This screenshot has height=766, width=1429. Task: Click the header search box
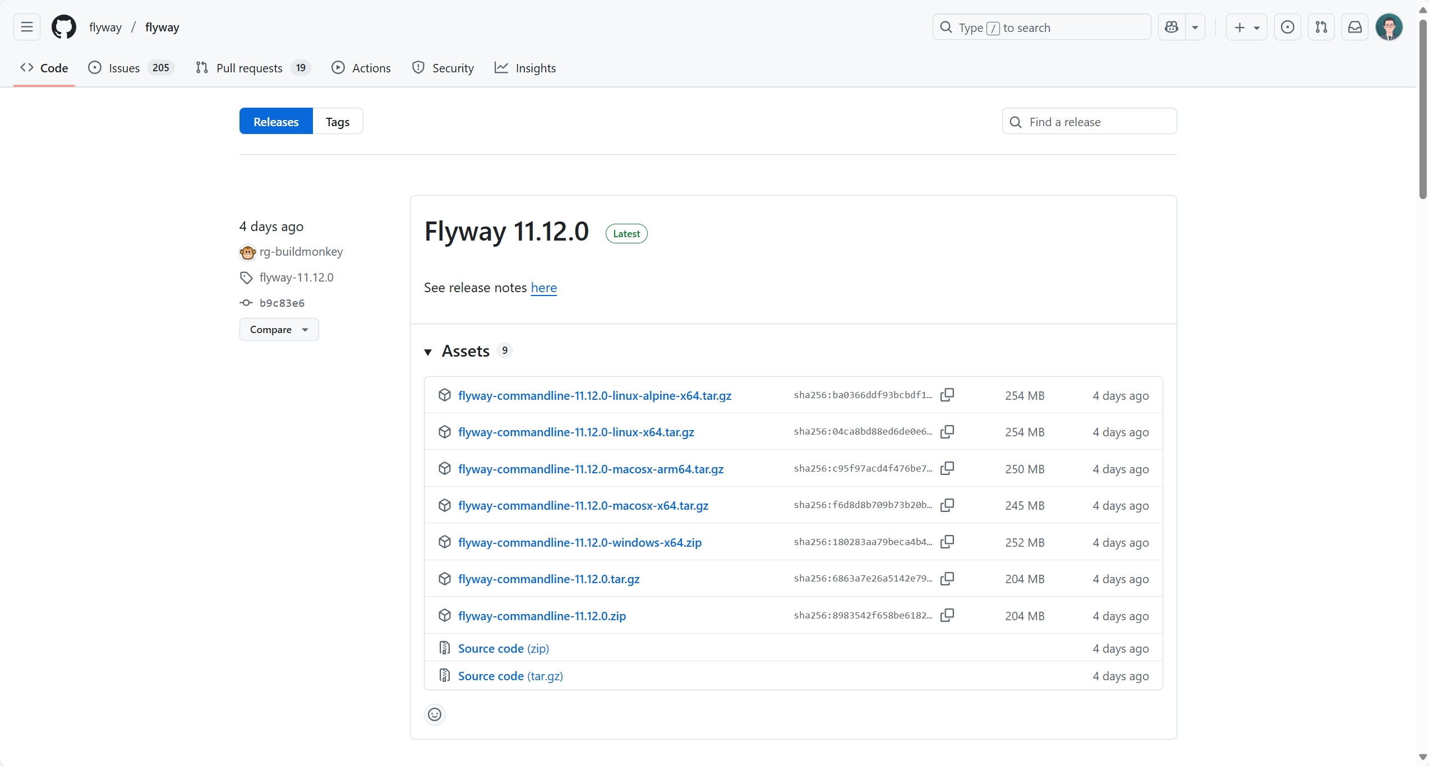(x=1041, y=27)
